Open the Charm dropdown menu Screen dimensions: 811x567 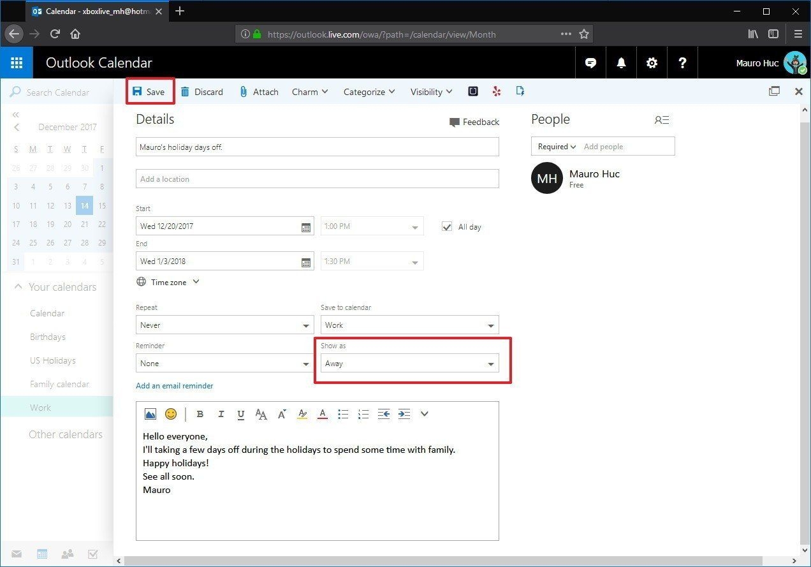pos(310,92)
